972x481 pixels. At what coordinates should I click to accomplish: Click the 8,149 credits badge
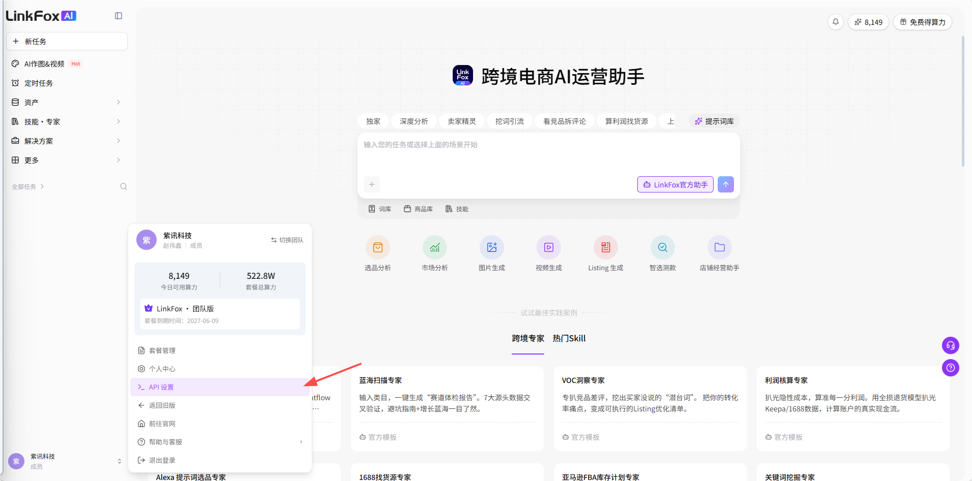pos(868,22)
